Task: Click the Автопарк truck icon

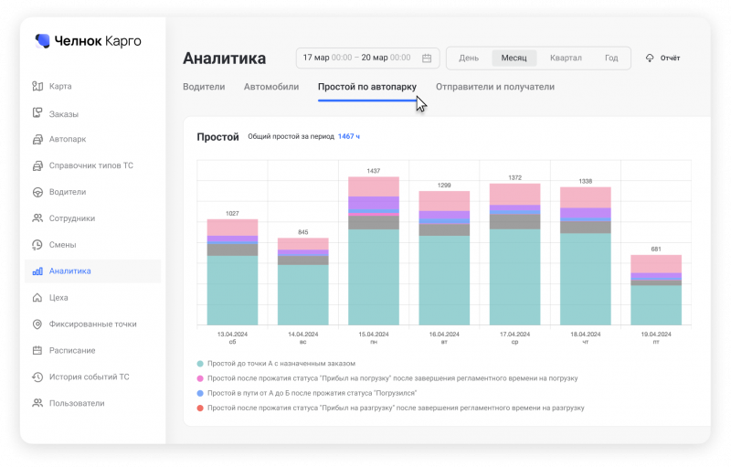Action: 37,140
